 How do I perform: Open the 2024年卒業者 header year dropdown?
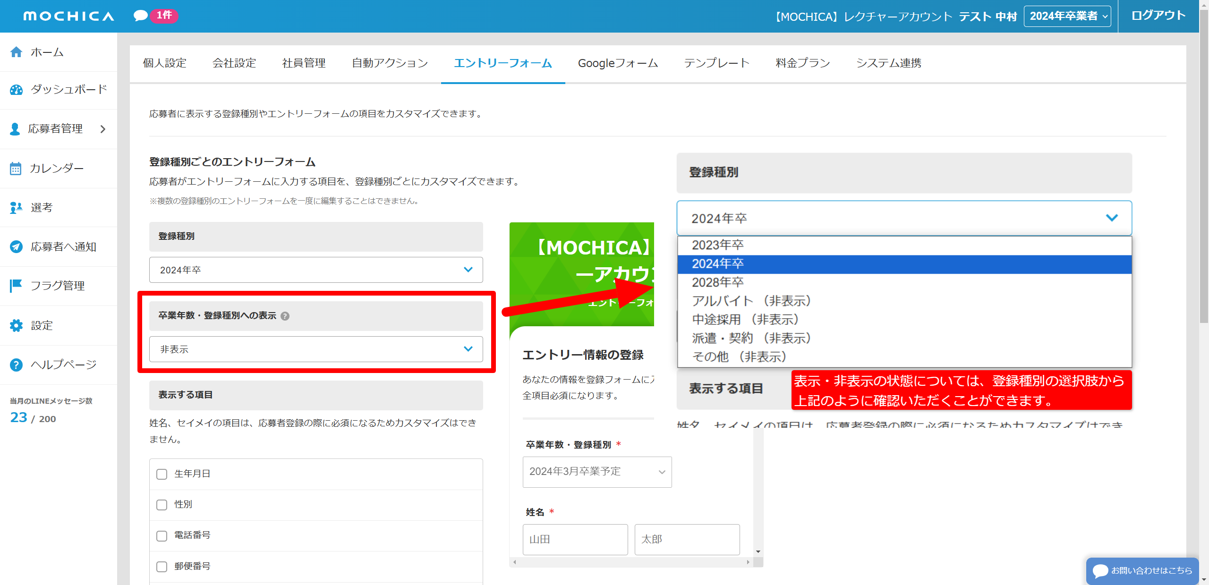(1067, 17)
